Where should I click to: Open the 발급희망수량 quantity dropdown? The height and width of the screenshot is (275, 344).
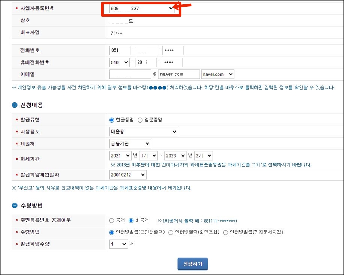click(x=117, y=243)
